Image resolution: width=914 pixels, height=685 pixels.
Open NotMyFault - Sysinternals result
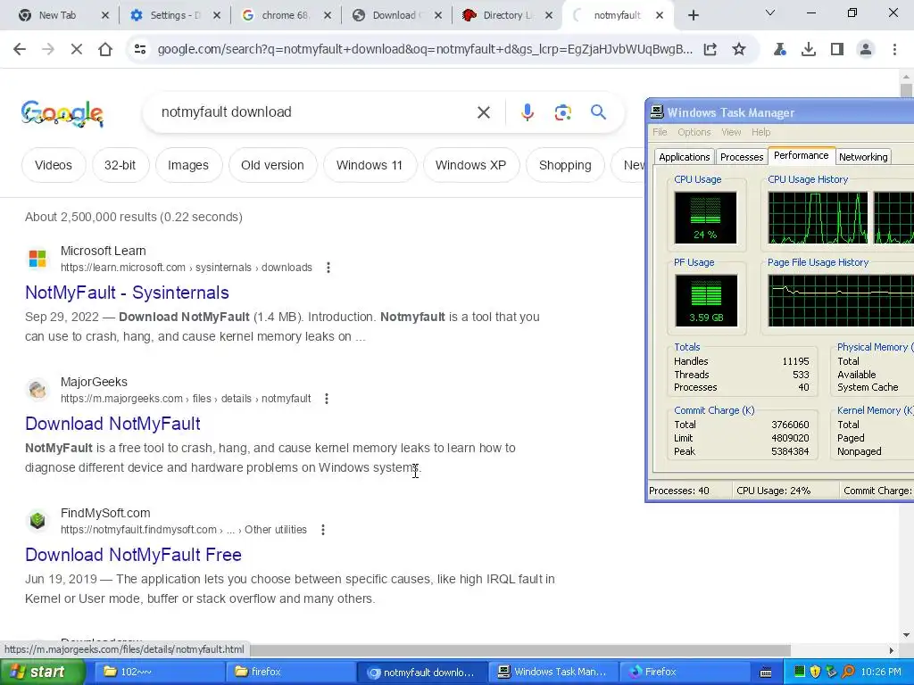click(127, 293)
